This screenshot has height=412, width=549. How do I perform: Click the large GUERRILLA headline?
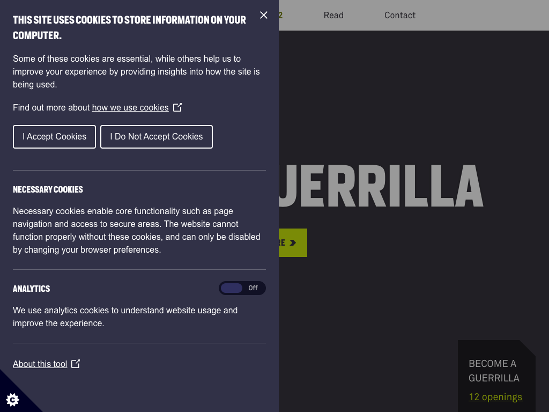(382, 186)
